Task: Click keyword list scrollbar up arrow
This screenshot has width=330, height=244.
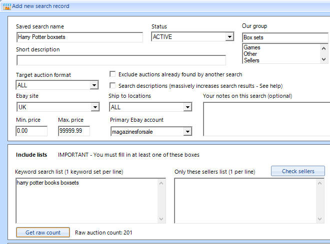Action: click(161, 183)
